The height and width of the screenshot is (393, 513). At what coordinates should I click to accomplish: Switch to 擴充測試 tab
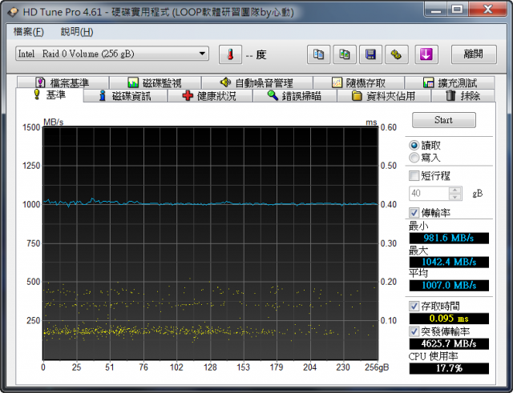450,82
